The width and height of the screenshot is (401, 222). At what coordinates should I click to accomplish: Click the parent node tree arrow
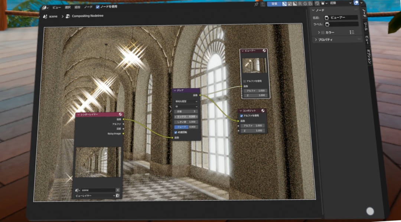pyautogui.click(x=263, y=4)
